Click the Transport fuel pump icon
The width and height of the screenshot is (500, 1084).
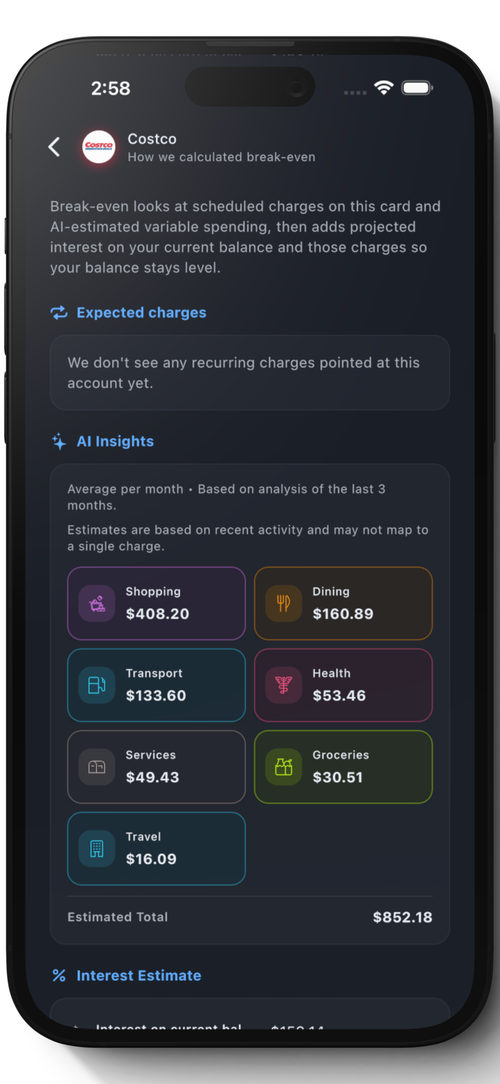point(97,685)
